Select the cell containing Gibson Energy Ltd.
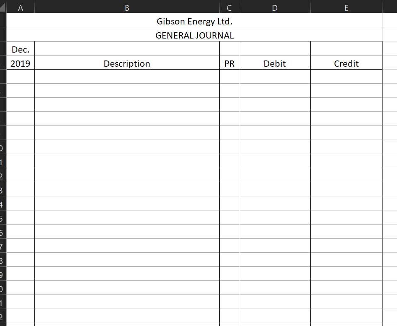The height and width of the screenshot is (326, 397). click(194, 21)
